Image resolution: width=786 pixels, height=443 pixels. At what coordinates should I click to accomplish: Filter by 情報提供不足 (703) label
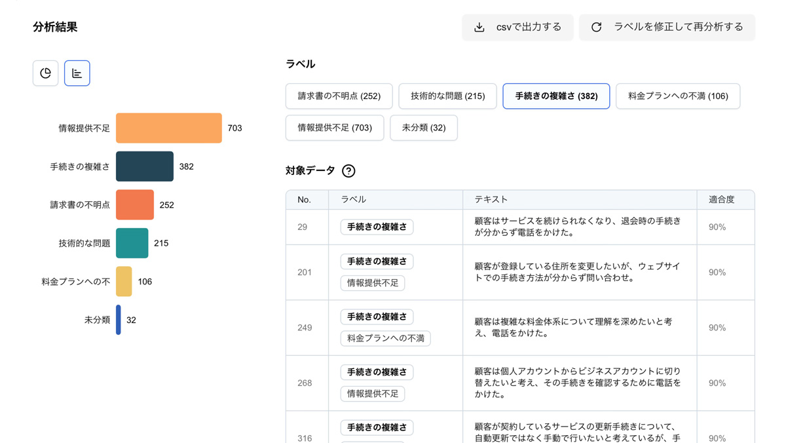pos(335,128)
